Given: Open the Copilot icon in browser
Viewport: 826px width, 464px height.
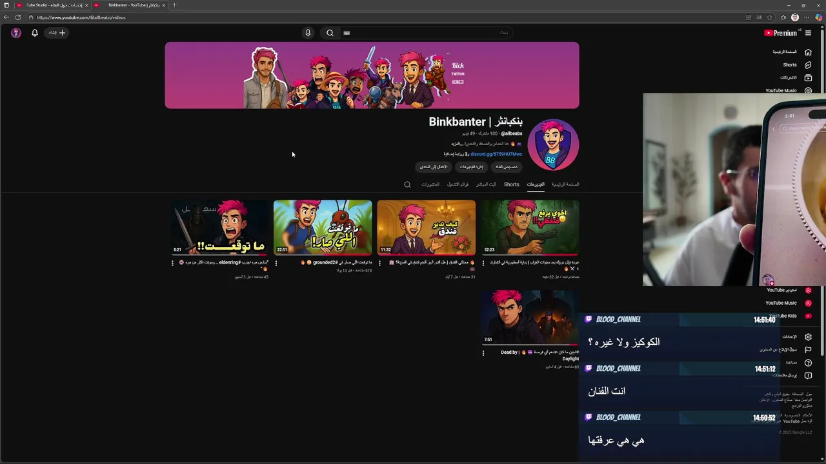Looking at the screenshot, I should pos(819,17).
